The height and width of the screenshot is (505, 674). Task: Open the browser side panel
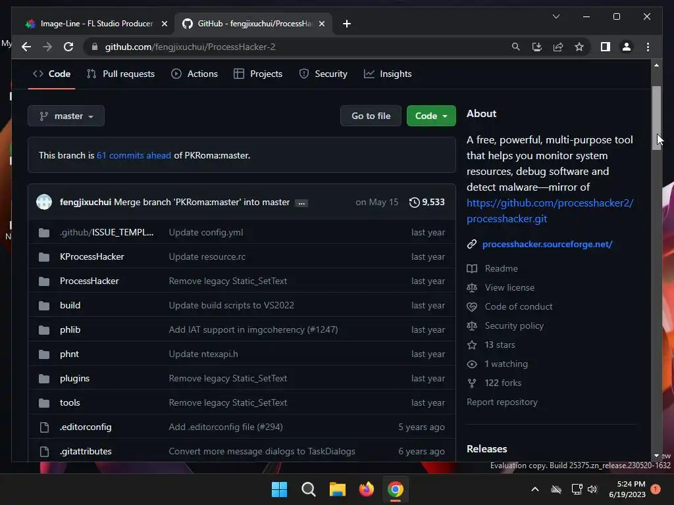[606, 47]
